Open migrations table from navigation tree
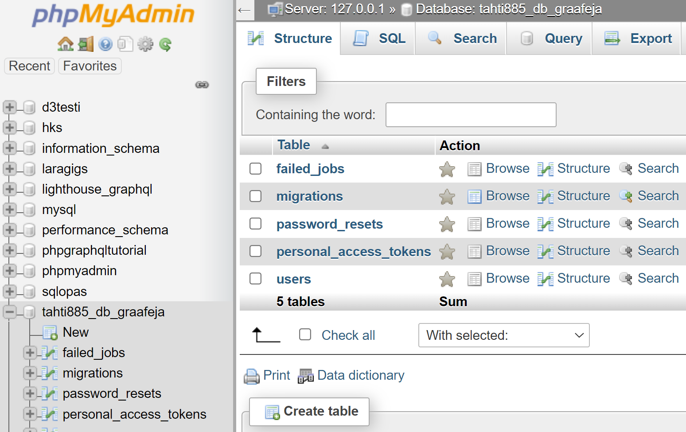Screen dimensions: 686x432 (93, 373)
